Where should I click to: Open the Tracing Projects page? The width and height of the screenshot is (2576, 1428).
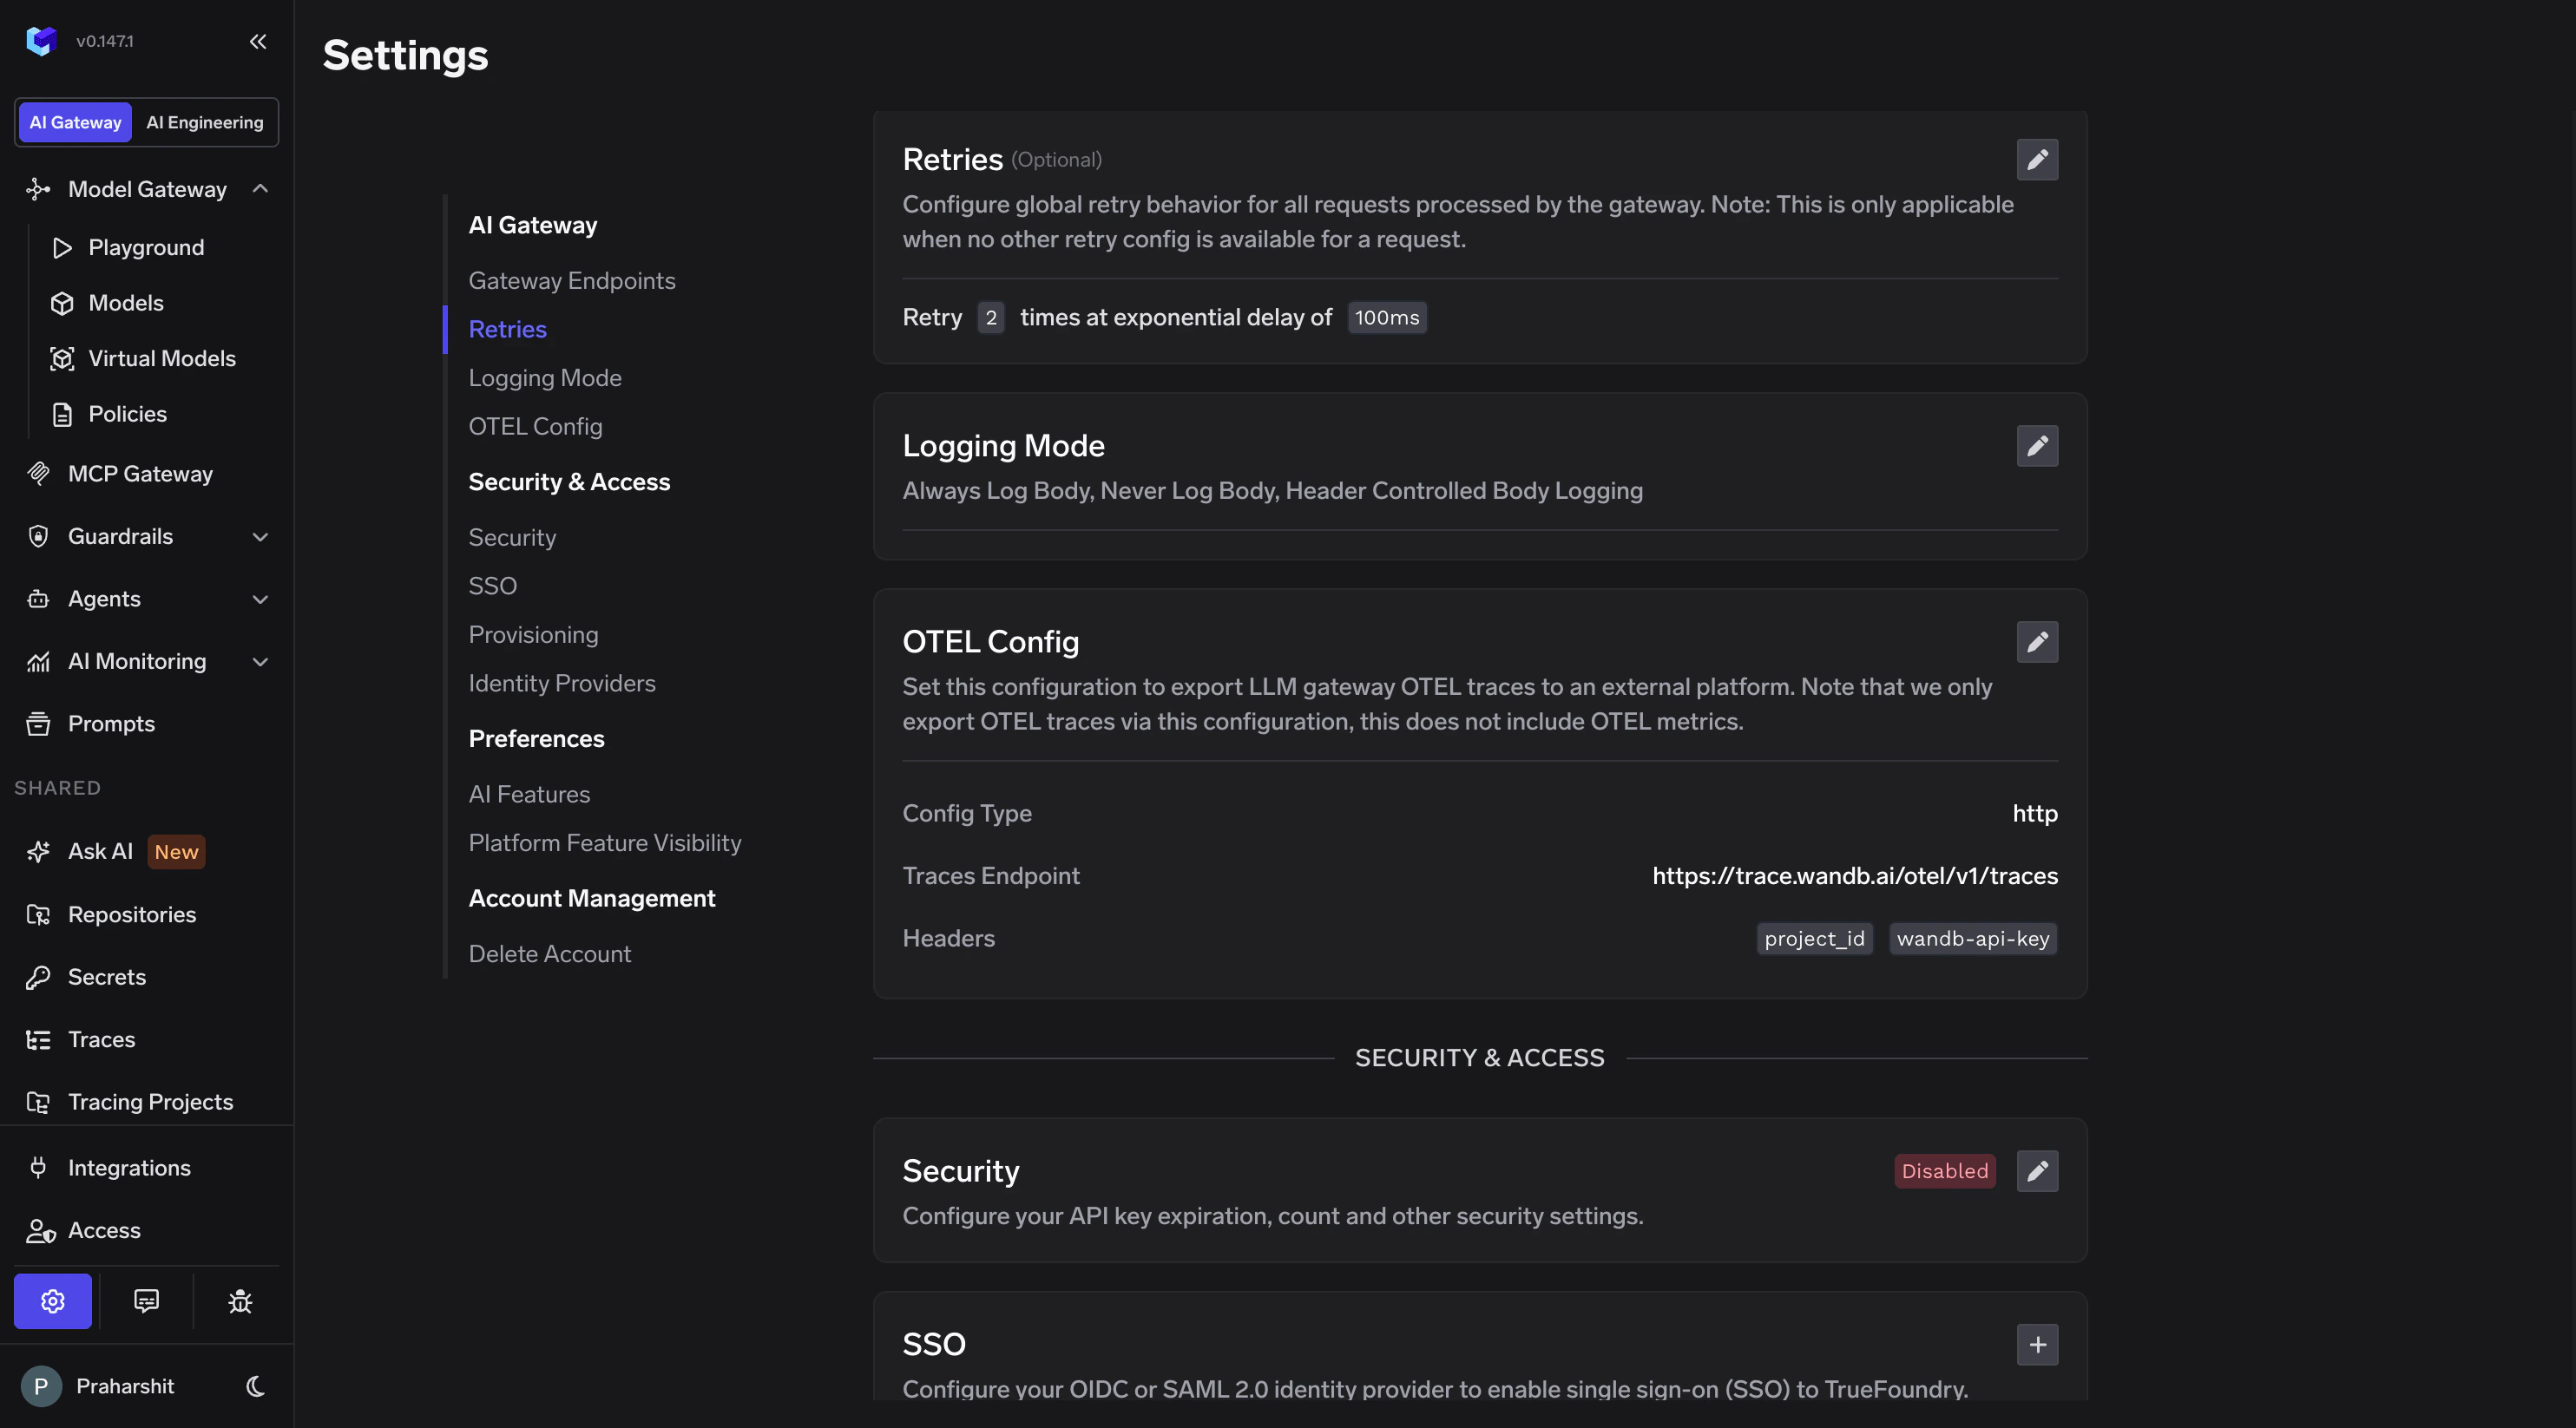(150, 1102)
